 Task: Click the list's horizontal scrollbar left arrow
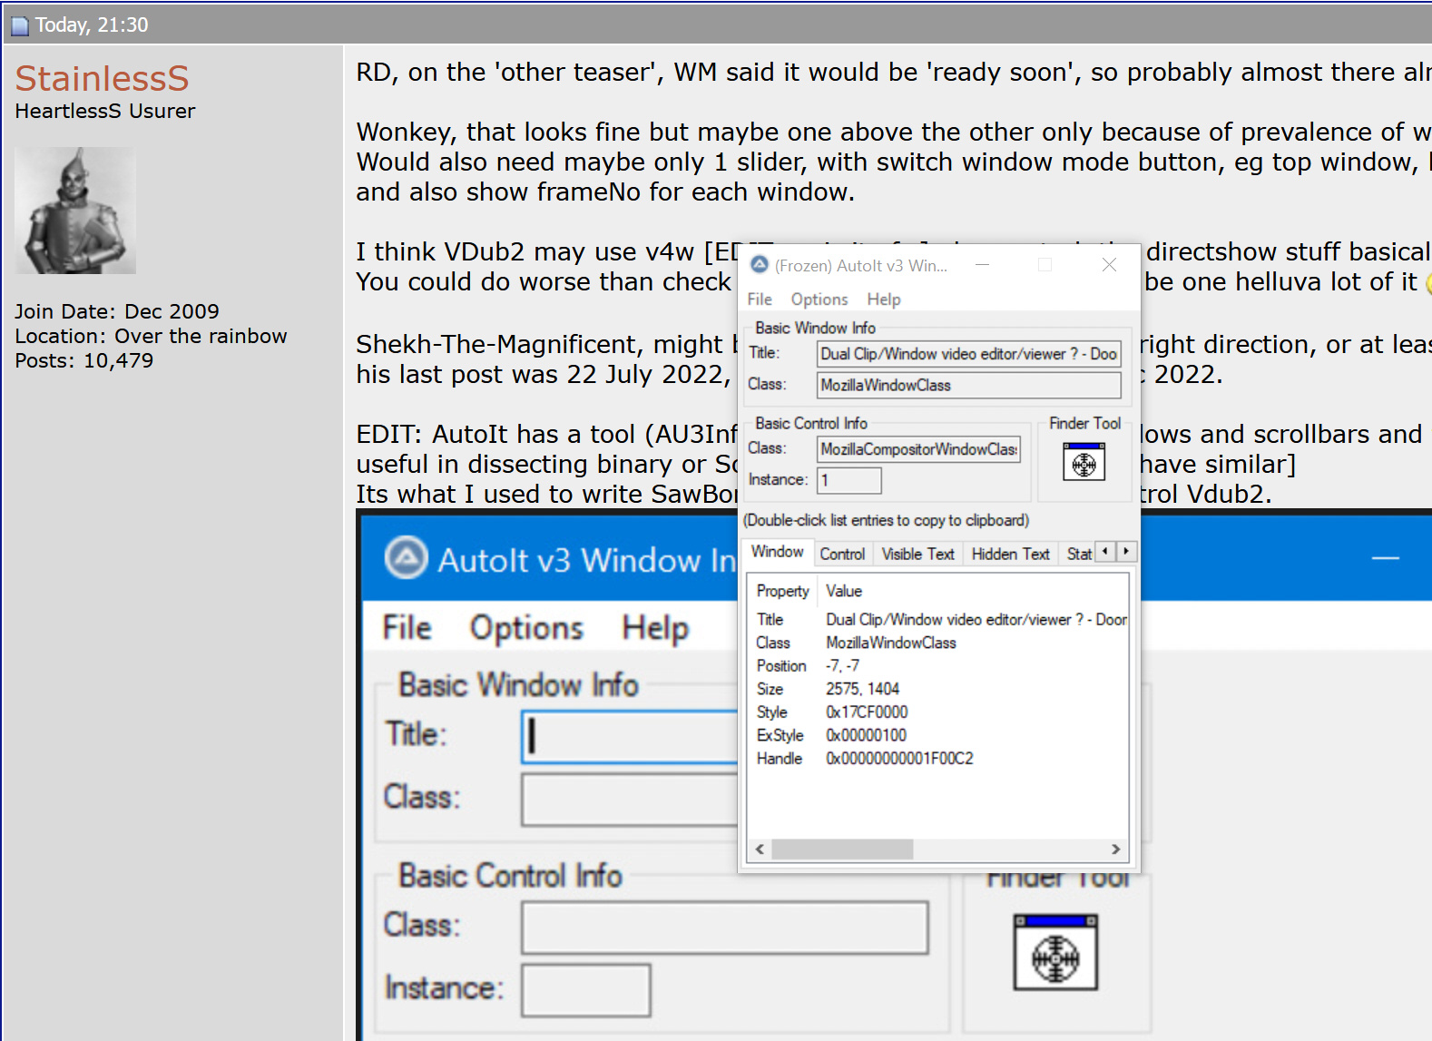(x=760, y=849)
